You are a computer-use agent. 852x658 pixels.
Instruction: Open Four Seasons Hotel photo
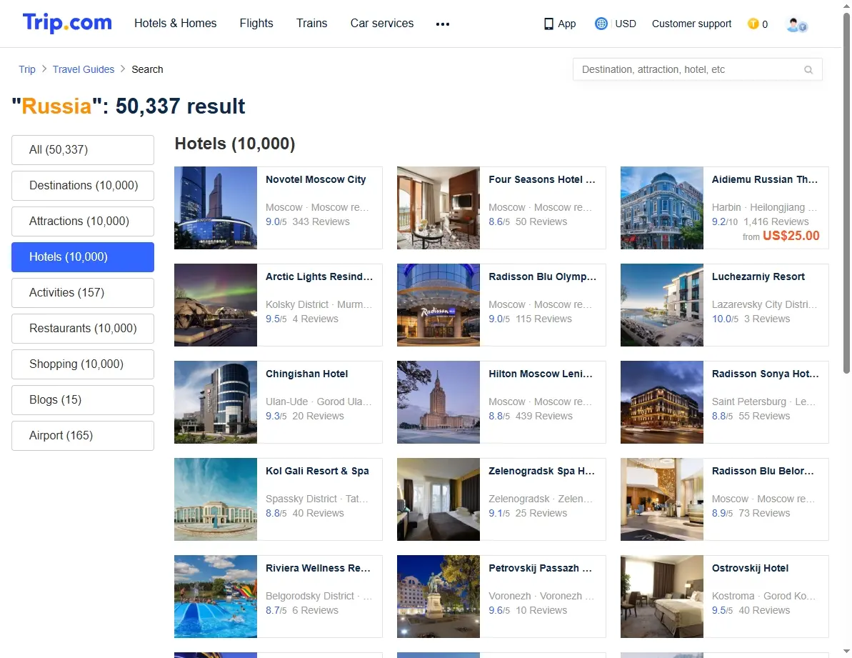(x=438, y=208)
